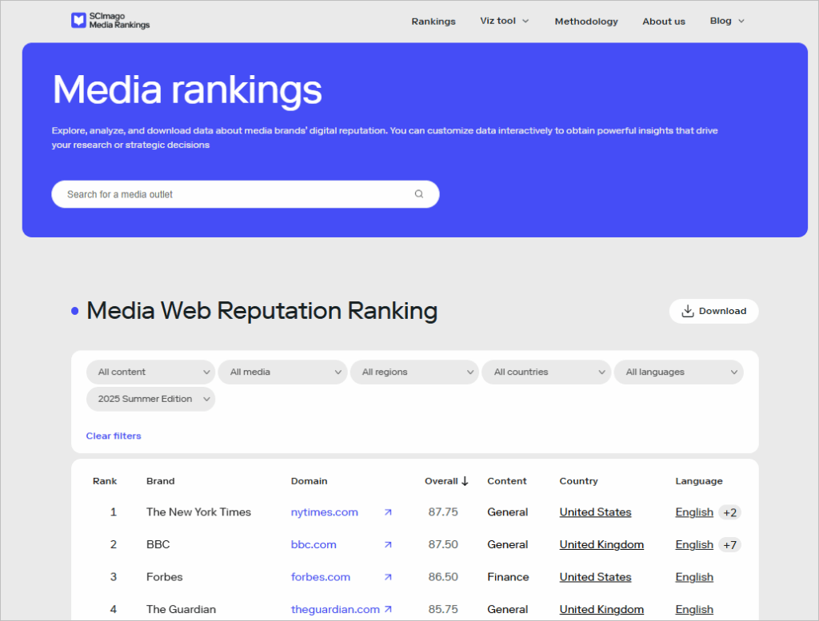The image size is (819, 621).
Task: Focus the media outlet search field
Action: (245, 194)
